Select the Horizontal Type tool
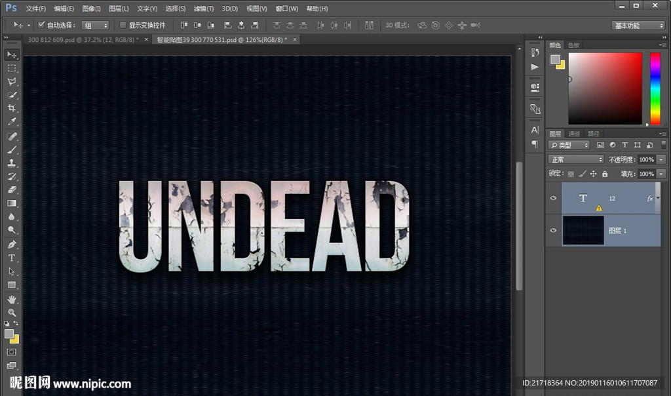The image size is (671, 396). 12,258
